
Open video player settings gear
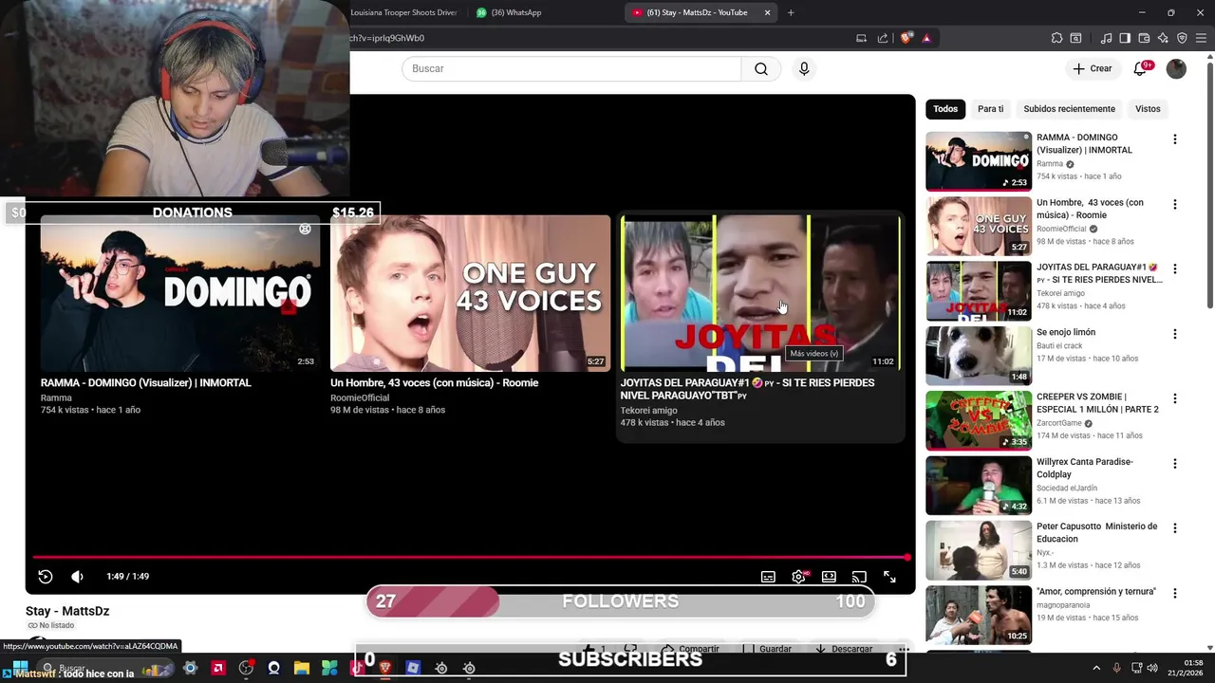(799, 577)
